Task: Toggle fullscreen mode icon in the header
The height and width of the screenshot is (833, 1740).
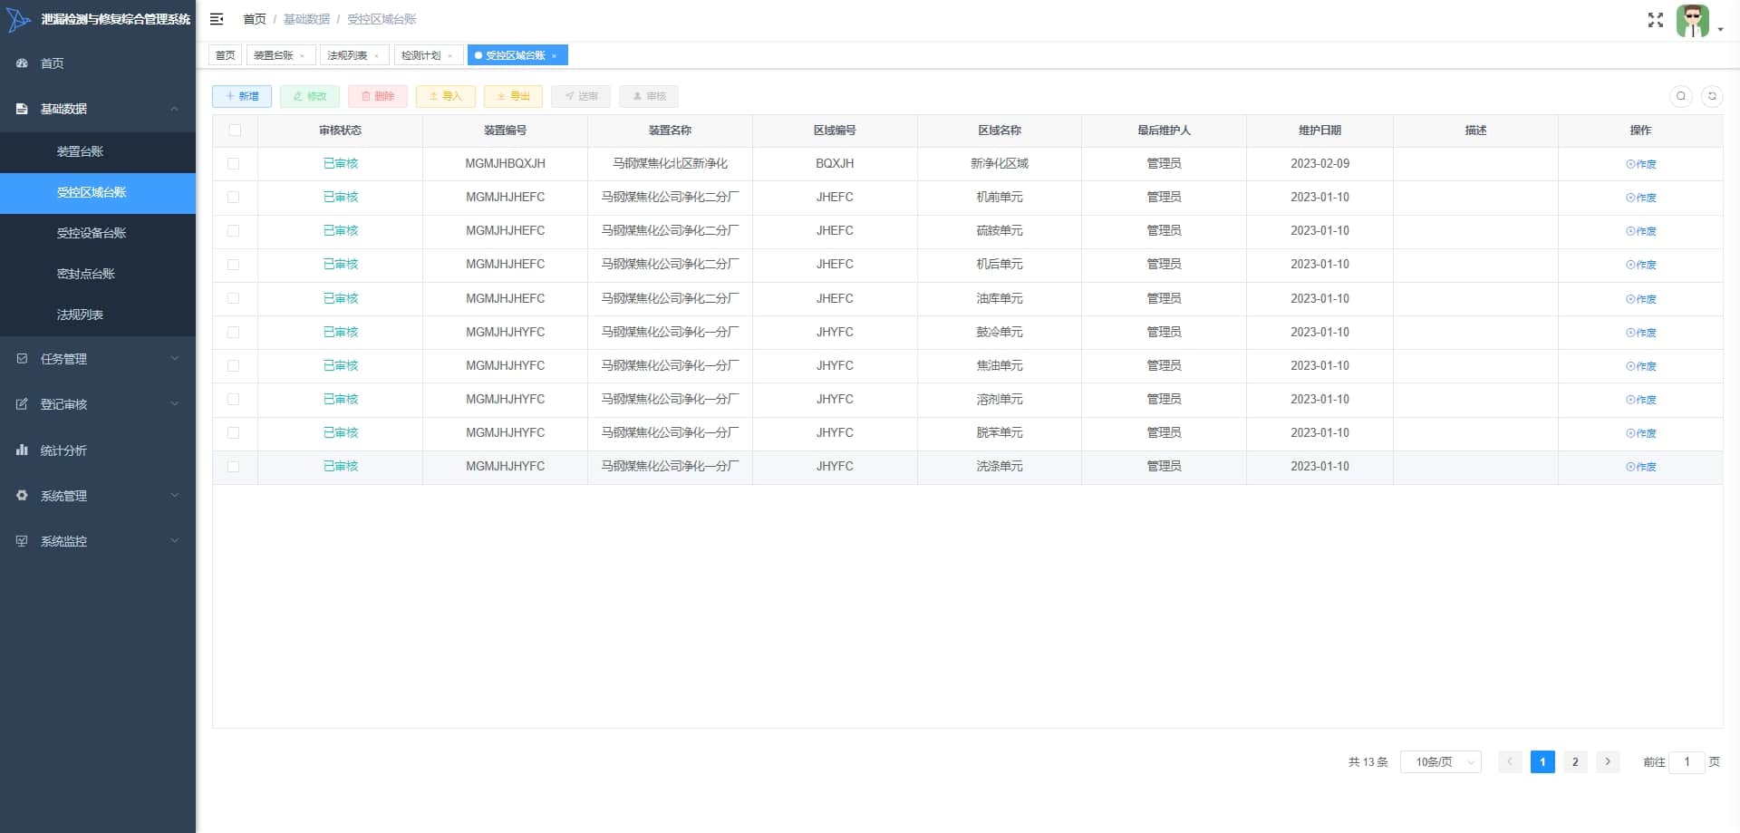Action: pyautogui.click(x=1655, y=20)
